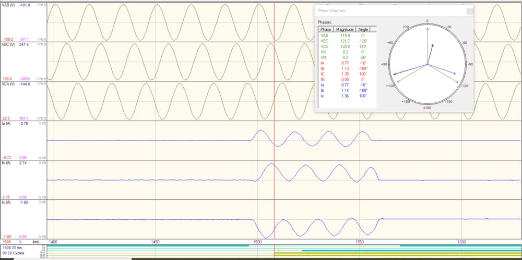Select the VN phasor row
The height and width of the screenshot is (260, 522).
(x=347, y=57)
